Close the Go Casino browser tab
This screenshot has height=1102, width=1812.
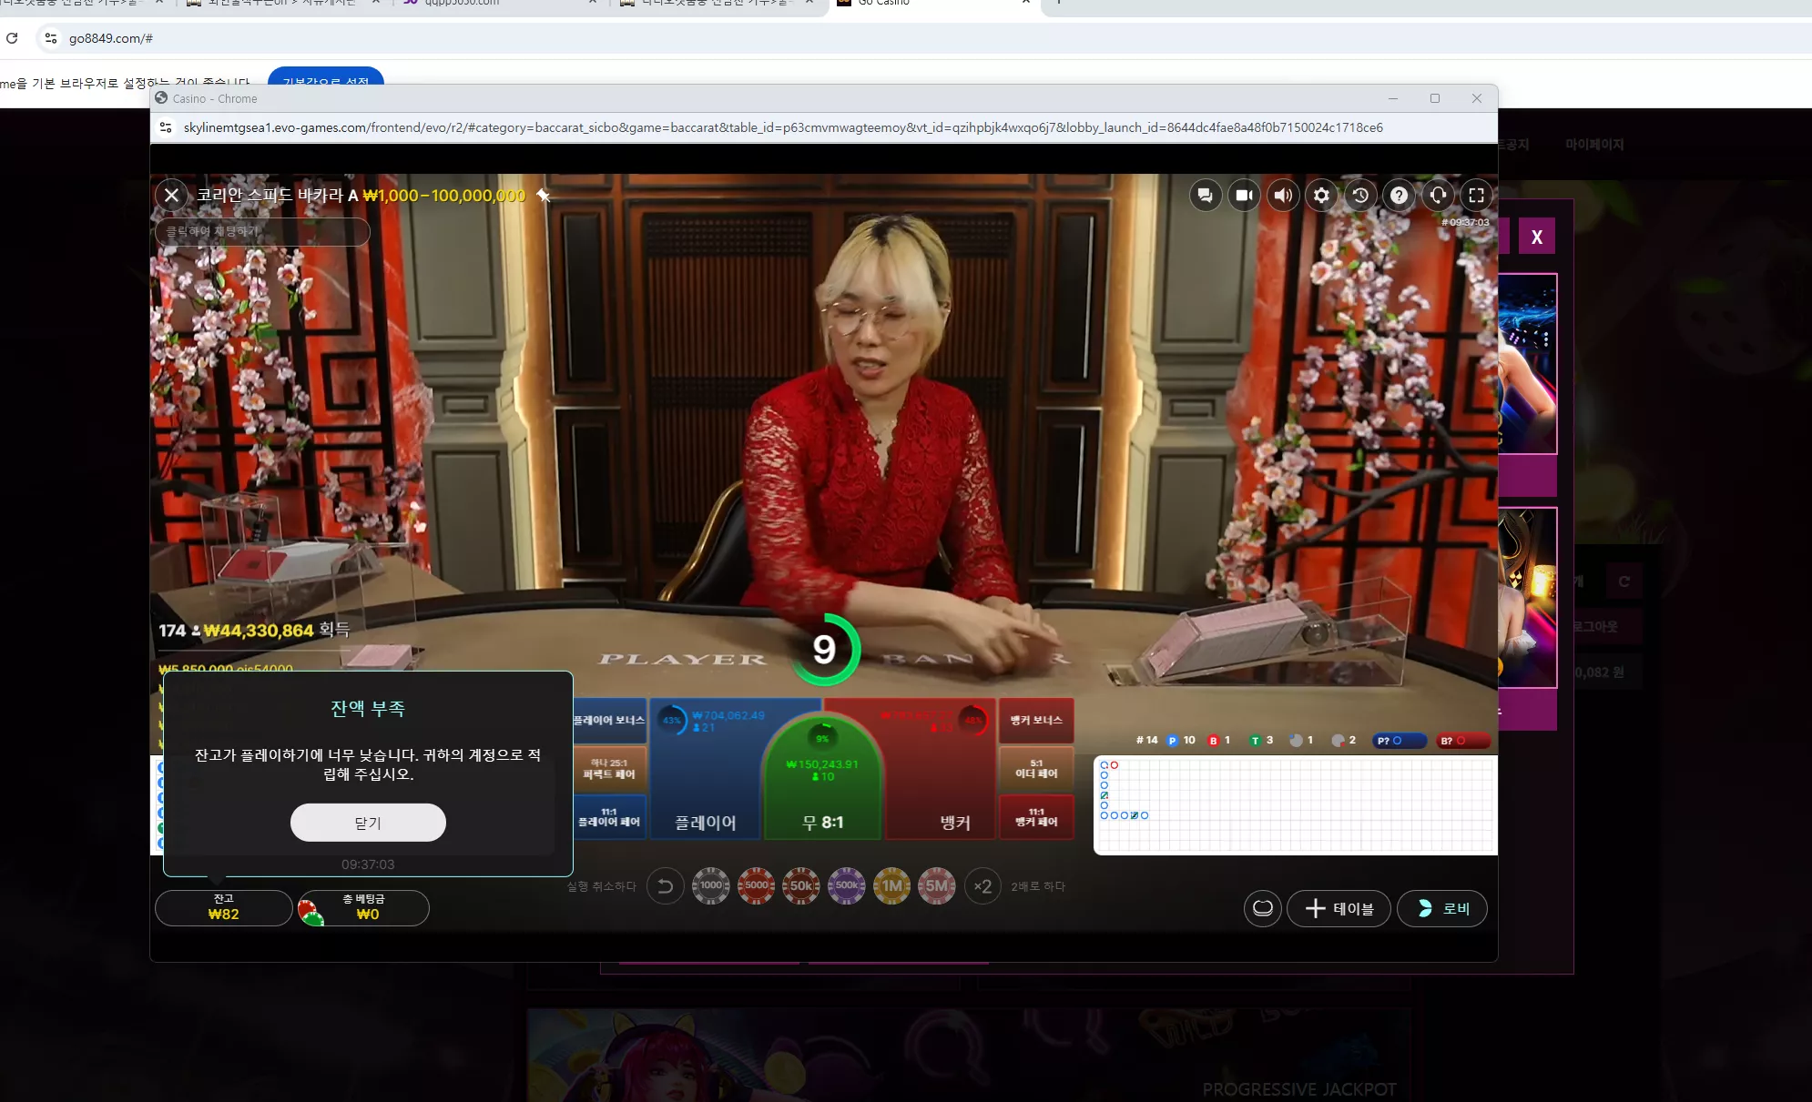[1026, 3]
